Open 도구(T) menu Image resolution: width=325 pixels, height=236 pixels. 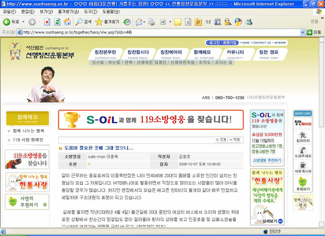point(90,12)
